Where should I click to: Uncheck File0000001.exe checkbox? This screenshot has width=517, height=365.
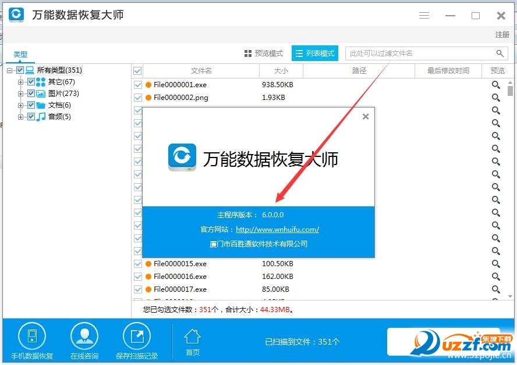pos(138,85)
